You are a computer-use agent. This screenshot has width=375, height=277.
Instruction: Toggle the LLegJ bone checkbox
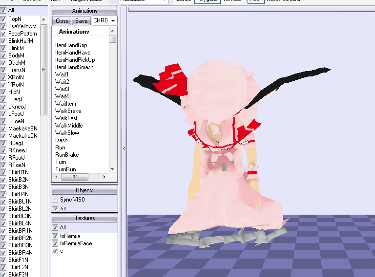pos(3,99)
